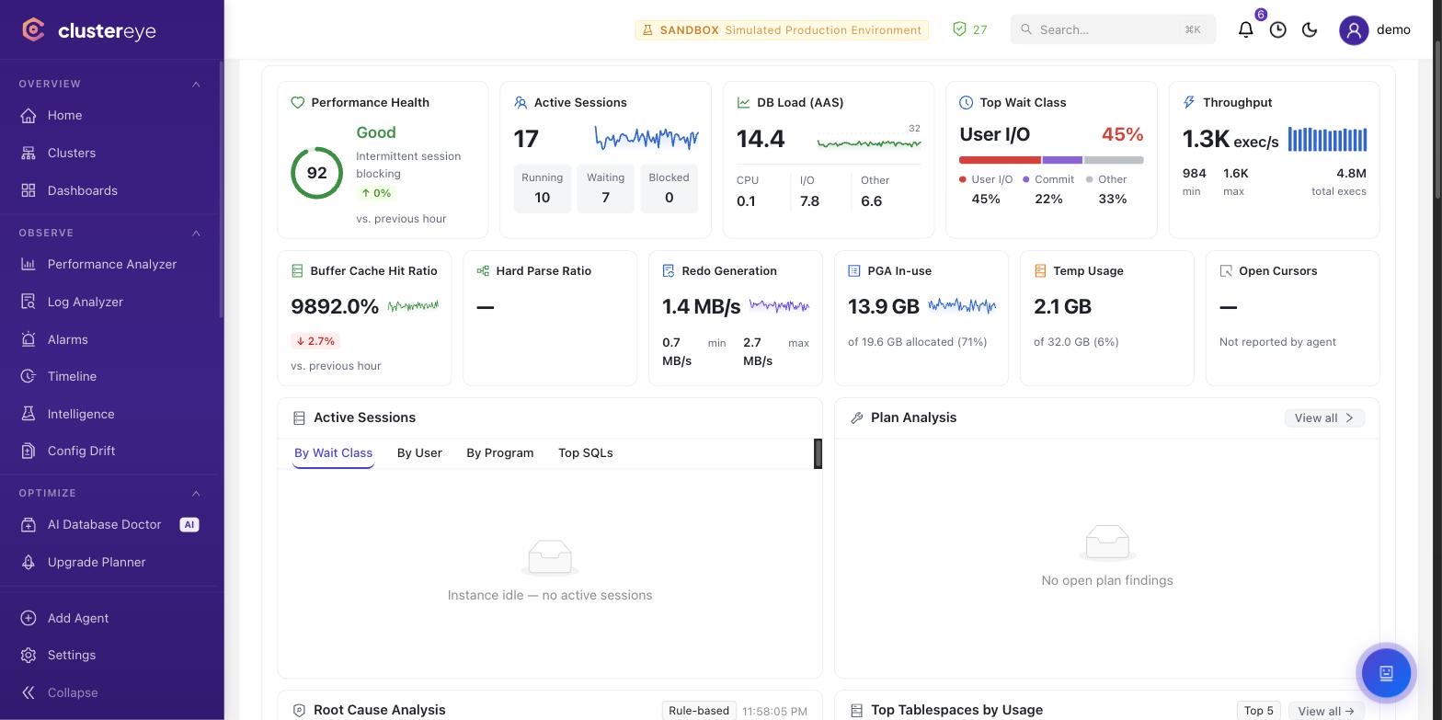Click the Running 10 sessions tile

tap(542, 189)
